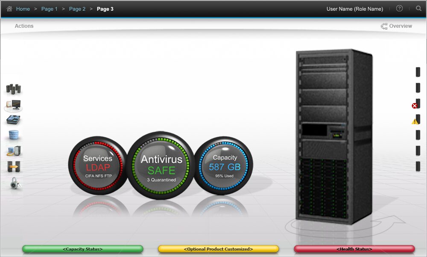Select the rack item with red error badge
The width and height of the screenshot is (427, 257).
[417, 104]
